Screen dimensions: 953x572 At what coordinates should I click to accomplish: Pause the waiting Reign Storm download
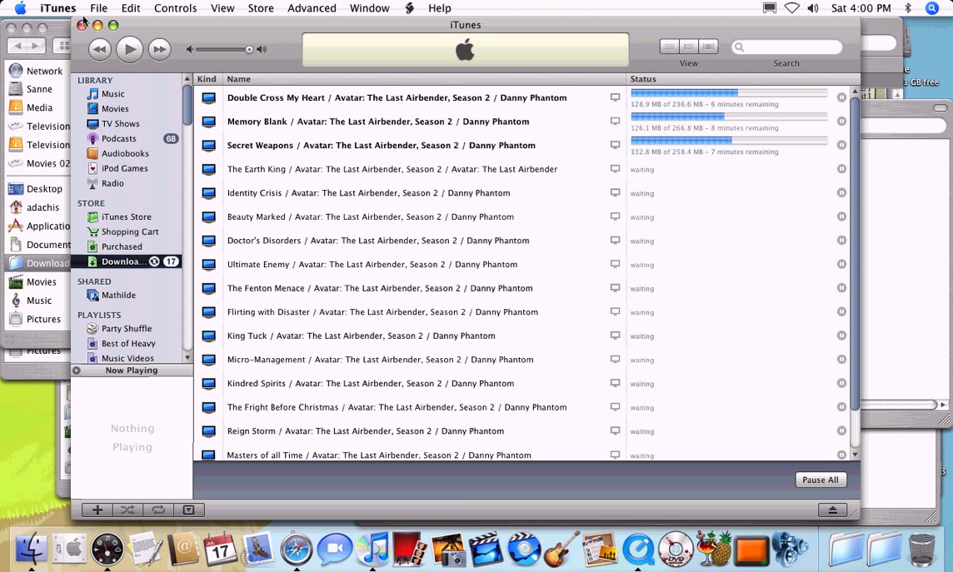[841, 430]
